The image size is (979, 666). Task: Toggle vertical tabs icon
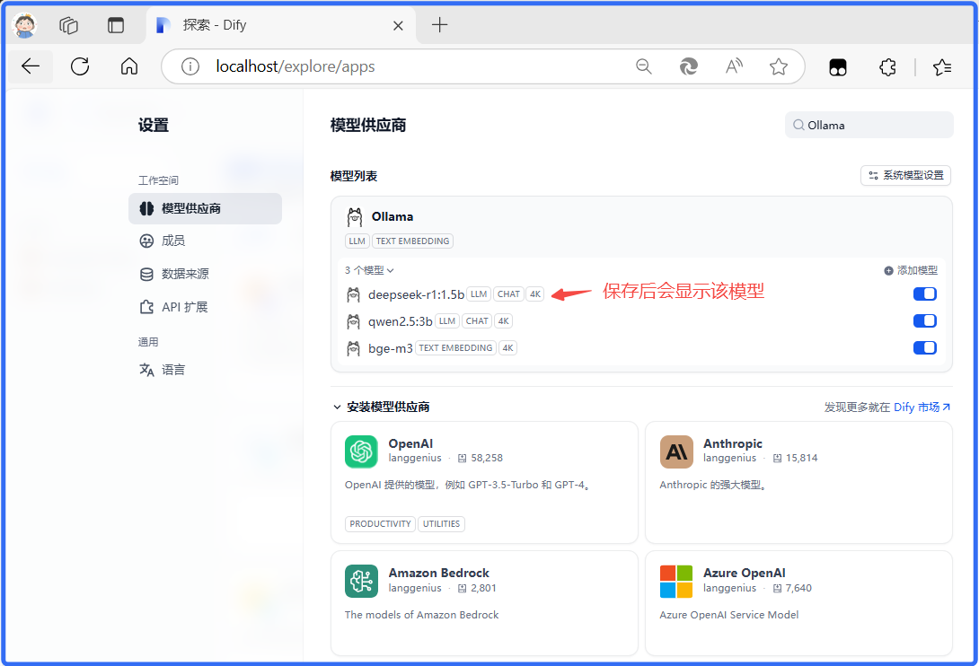[x=116, y=25]
